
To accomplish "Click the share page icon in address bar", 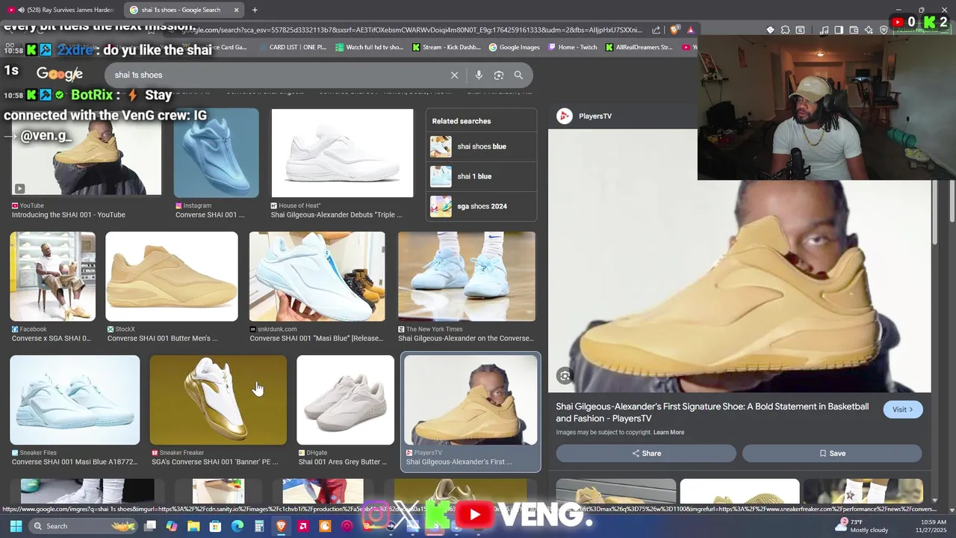I will click(656, 30).
